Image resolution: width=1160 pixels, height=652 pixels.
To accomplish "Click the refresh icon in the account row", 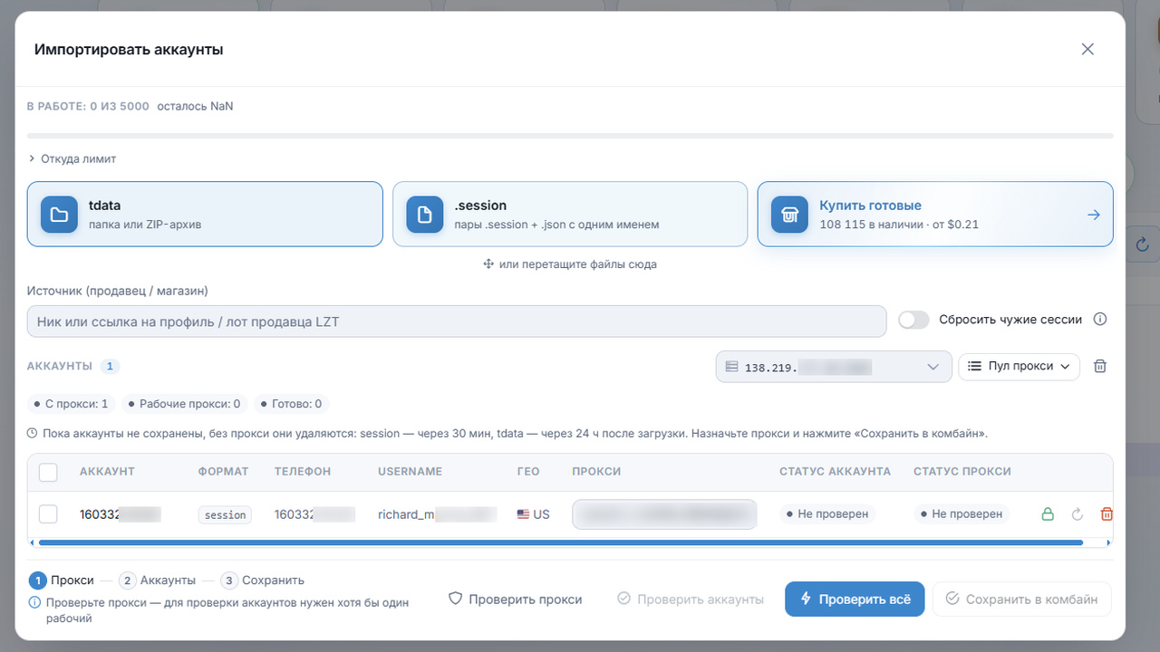I will pyautogui.click(x=1078, y=514).
